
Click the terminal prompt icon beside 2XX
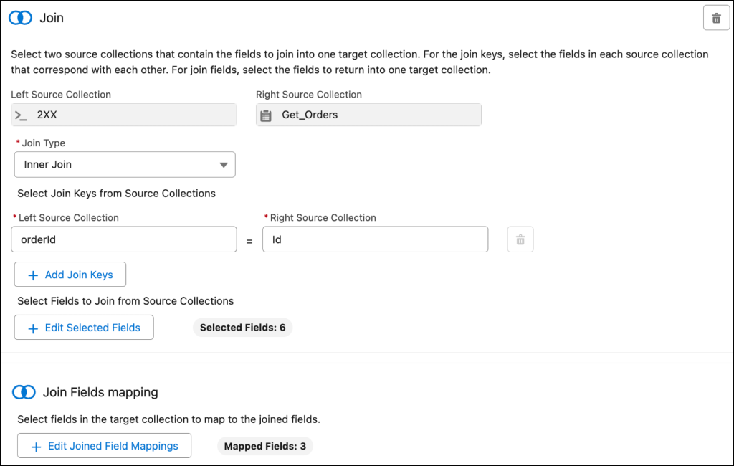(21, 115)
